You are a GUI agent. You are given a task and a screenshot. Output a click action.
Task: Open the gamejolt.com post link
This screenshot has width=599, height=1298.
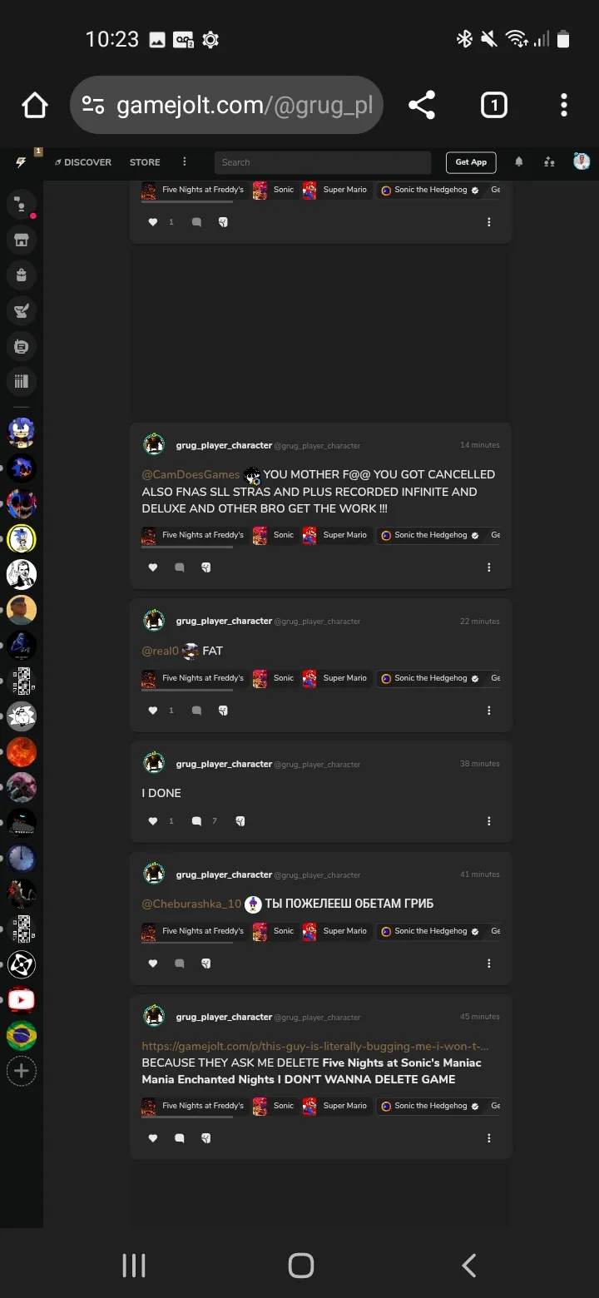click(315, 1046)
